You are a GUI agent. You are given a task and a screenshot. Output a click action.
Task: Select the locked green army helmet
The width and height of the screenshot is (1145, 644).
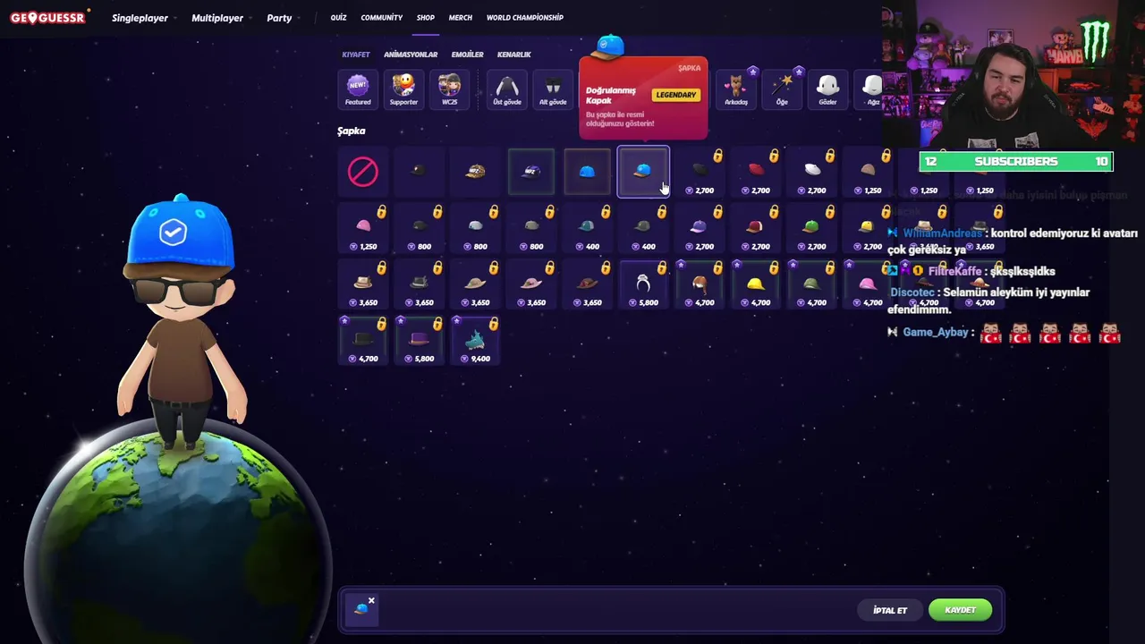click(811, 284)
